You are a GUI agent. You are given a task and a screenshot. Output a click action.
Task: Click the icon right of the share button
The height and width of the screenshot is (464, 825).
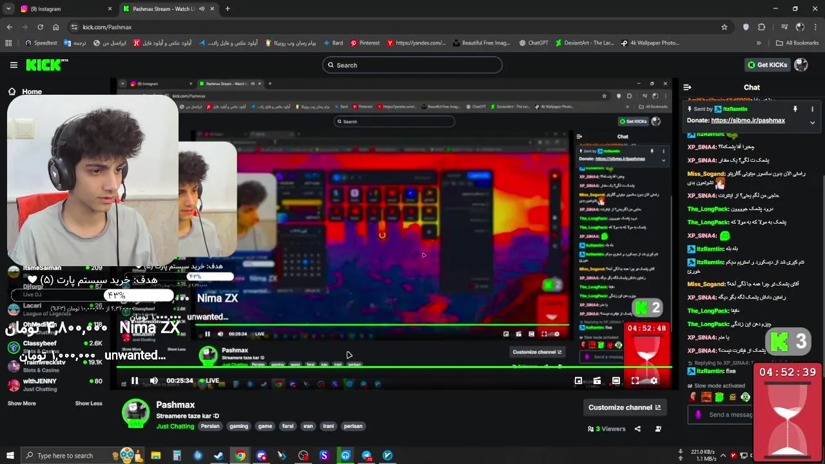tap(658, 429)
